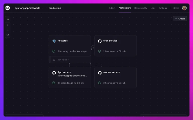Open the user avatar menu
Image resolution: width=193 pixels, height=120 pixels.
coord(184,8)
